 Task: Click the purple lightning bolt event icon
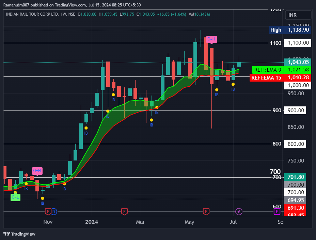click(239, 212)
